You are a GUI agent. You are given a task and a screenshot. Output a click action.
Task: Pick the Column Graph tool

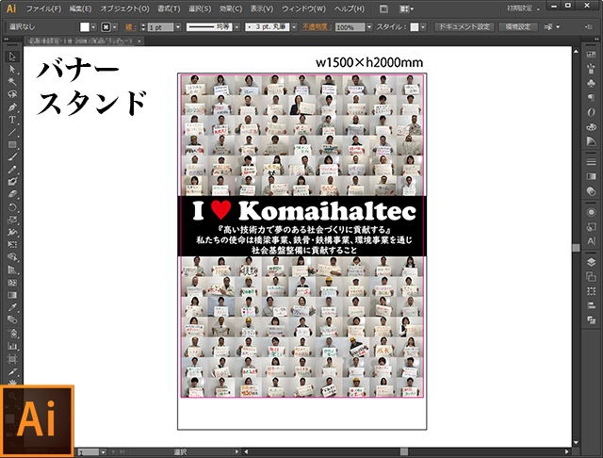tap(12, 346)
